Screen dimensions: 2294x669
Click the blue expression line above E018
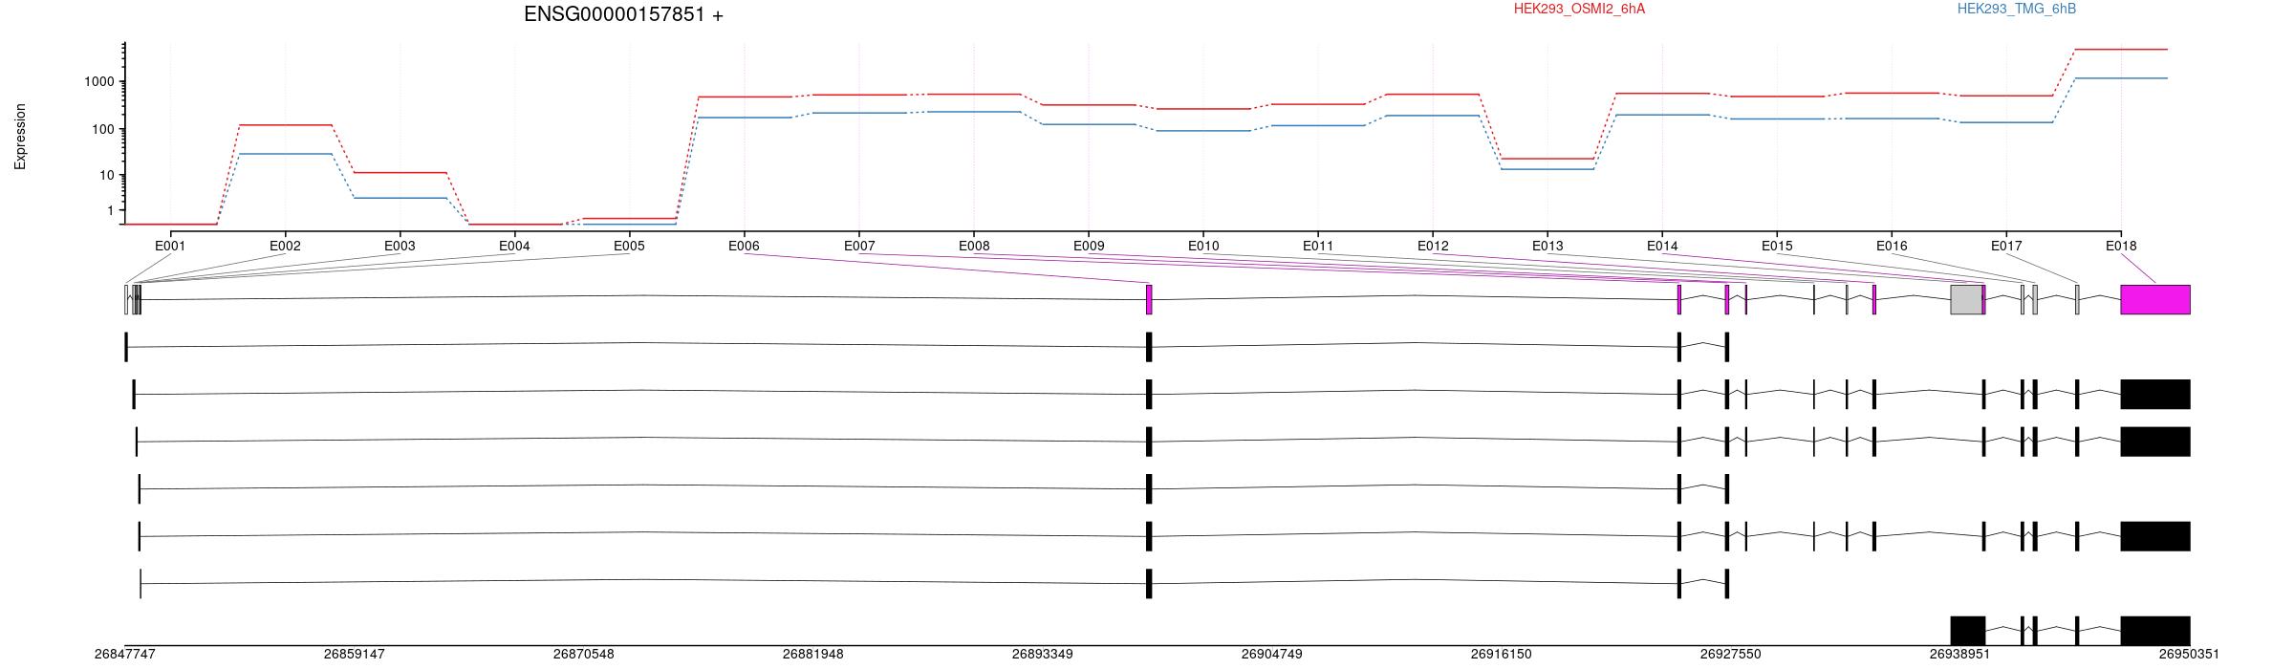tap(2121, 78)
